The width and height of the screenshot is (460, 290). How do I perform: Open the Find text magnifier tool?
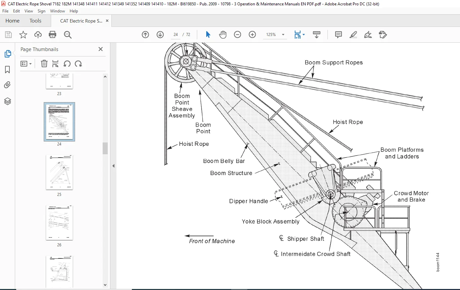pos(68,35)
